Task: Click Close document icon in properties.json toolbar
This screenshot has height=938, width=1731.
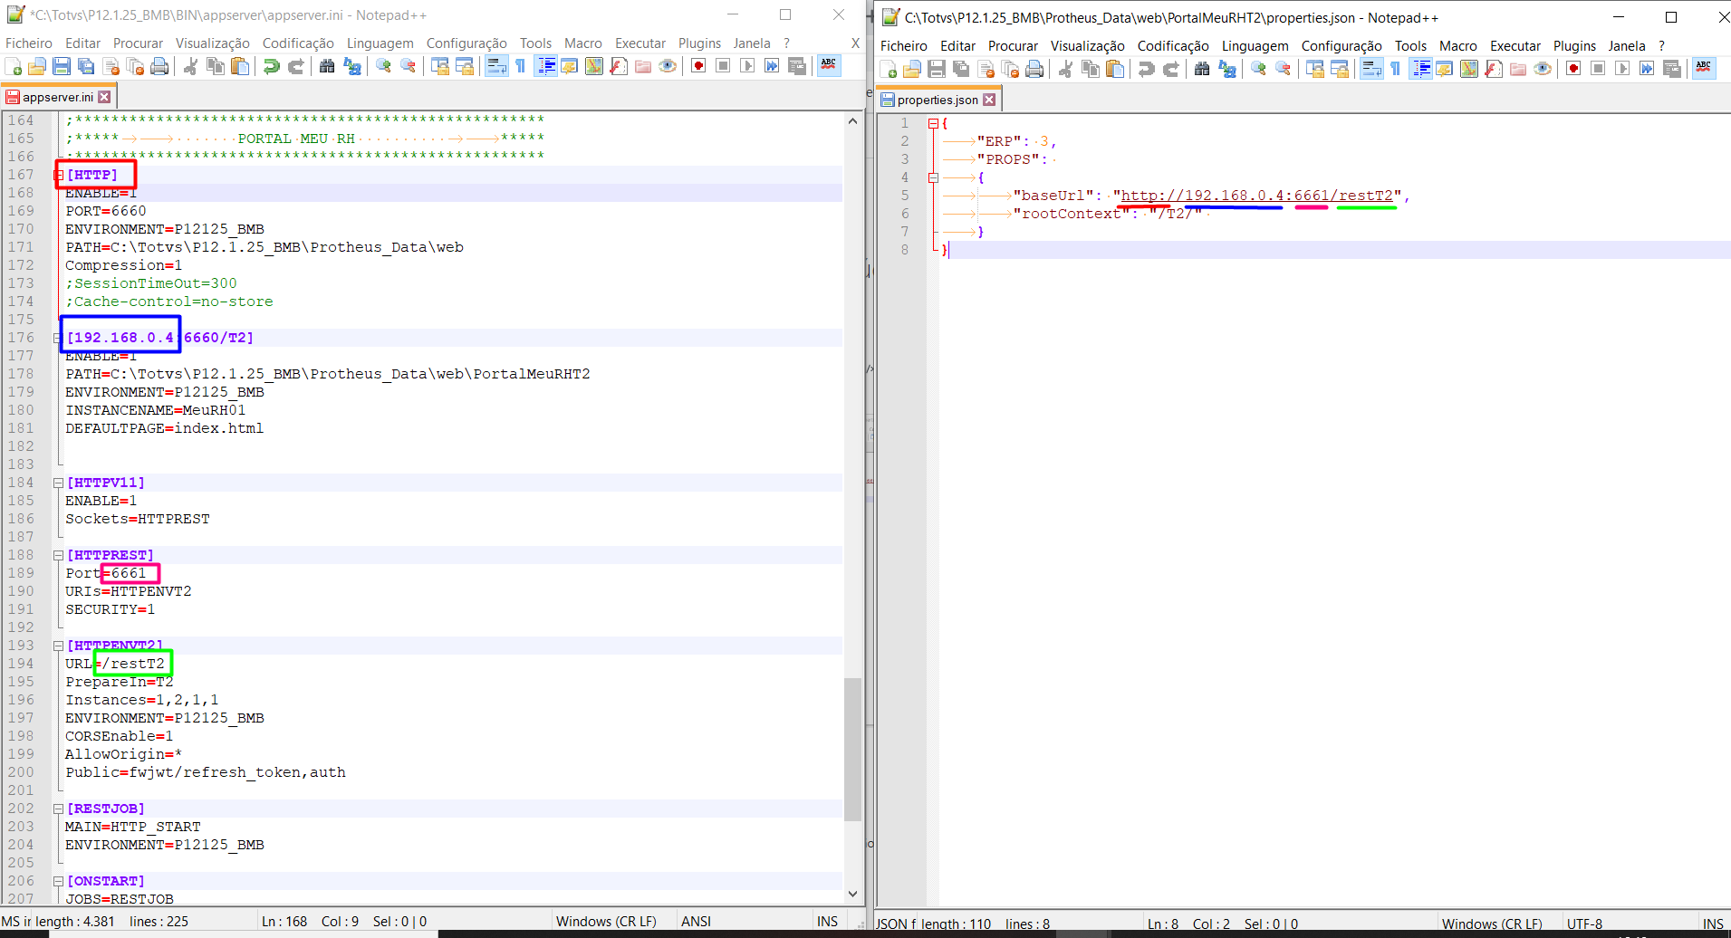Action: [x=986, y=69]
